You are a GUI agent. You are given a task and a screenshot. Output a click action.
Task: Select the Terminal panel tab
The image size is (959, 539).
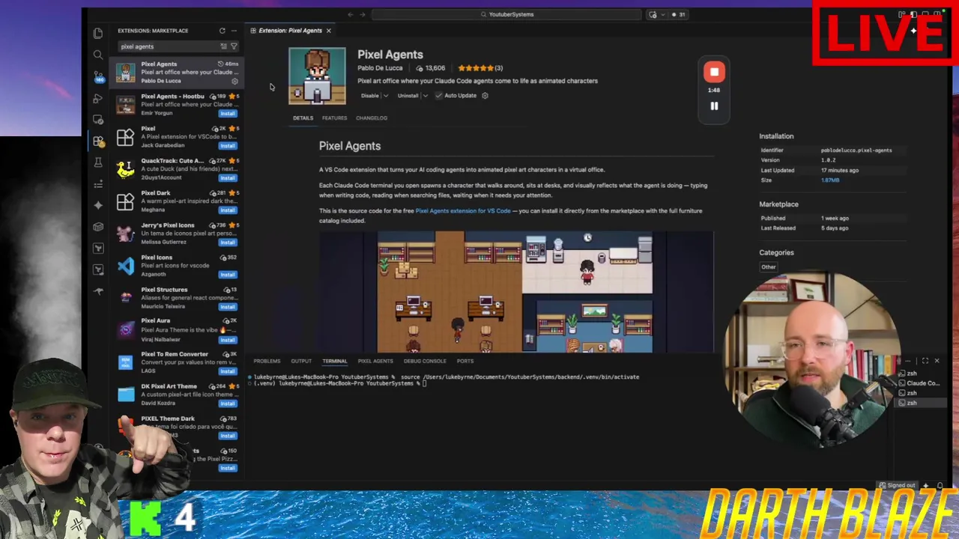pyautogui.click(x=334, y=361)
